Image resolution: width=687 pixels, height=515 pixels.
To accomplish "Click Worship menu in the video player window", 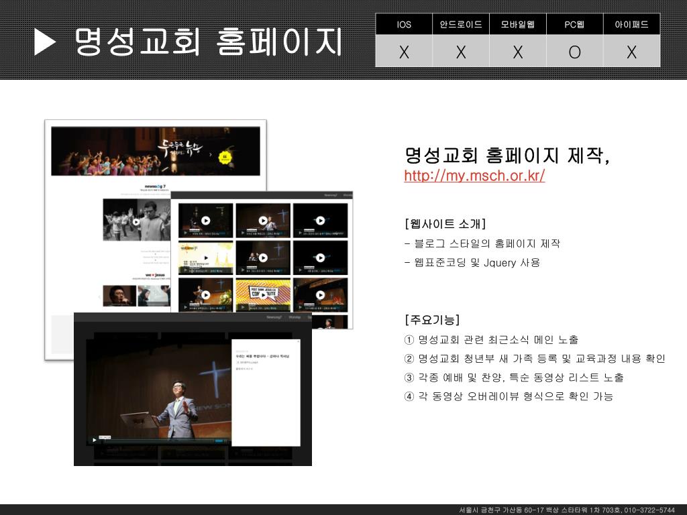I will (295, 317).
